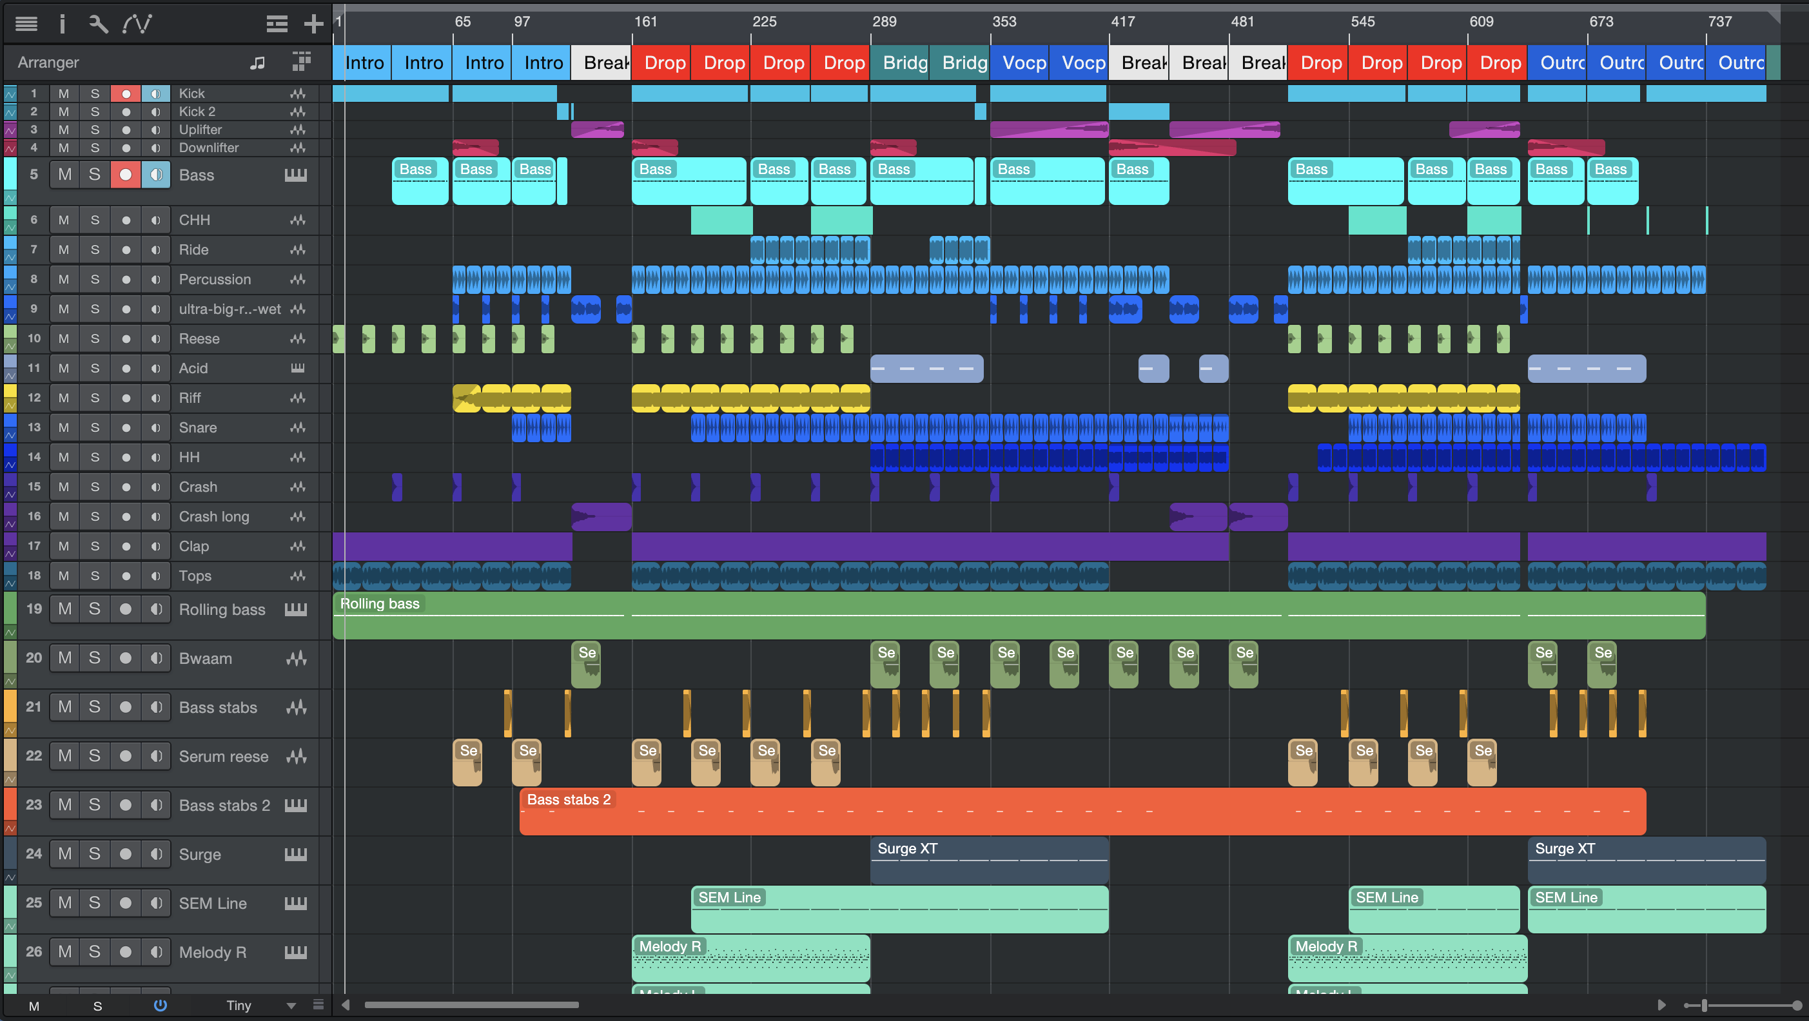This screenshot has height=1021, width=1809.
Task: Click scroll right arrow on timeline
Action: point(1661,1005)
